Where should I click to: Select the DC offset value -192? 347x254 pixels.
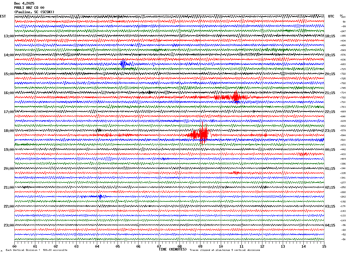point(343,202)
